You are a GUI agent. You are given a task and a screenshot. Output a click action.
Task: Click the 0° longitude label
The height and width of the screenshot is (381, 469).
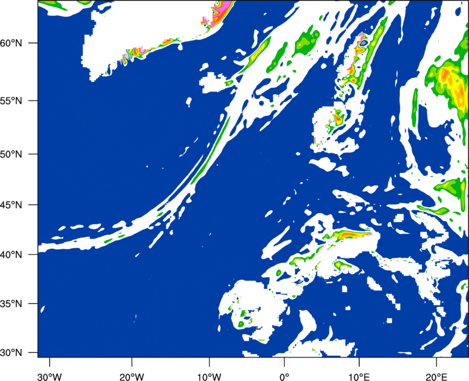tap(284, 376)
